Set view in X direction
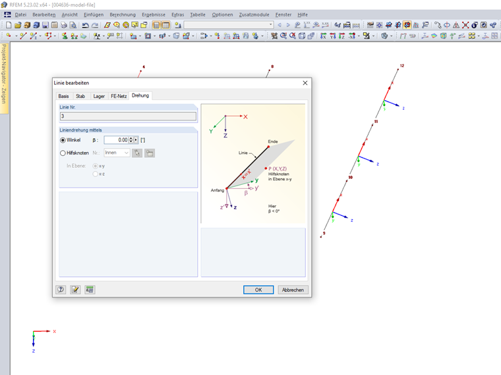The image size is (501, 375). pos(324,36)
